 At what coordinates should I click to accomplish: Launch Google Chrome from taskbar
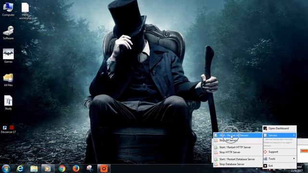pos(62,169)
